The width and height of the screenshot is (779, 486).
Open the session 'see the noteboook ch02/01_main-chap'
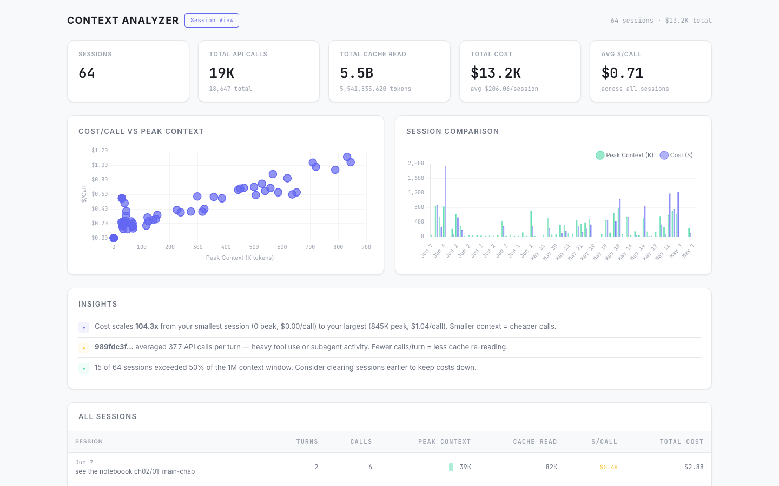tap(135, 471)
